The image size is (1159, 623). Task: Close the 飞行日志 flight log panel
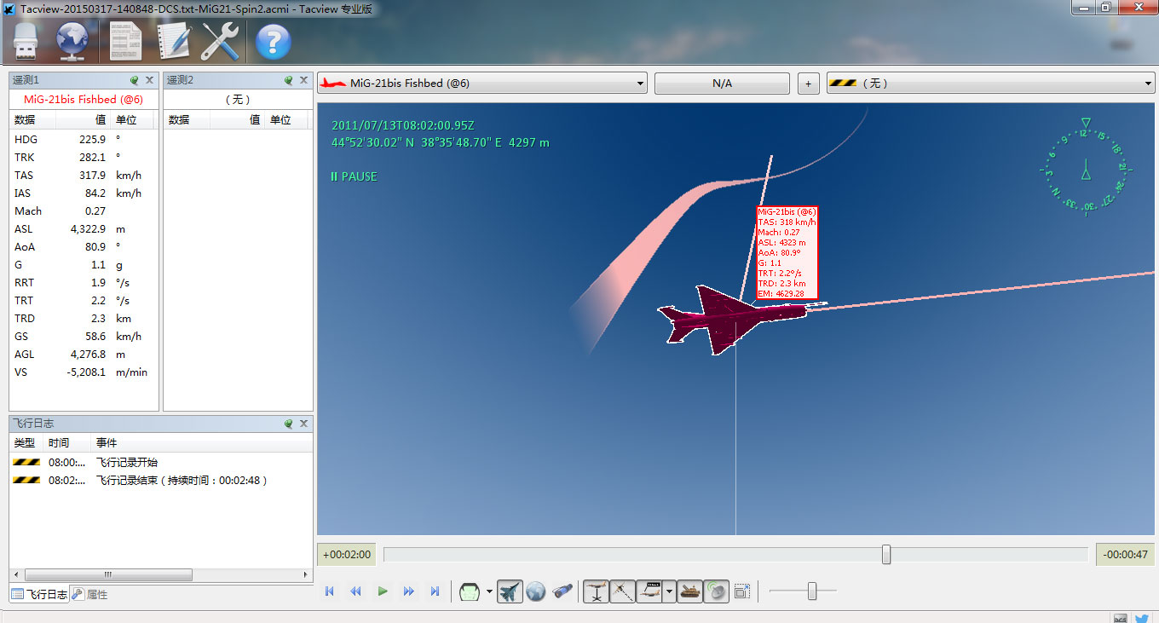303,424
